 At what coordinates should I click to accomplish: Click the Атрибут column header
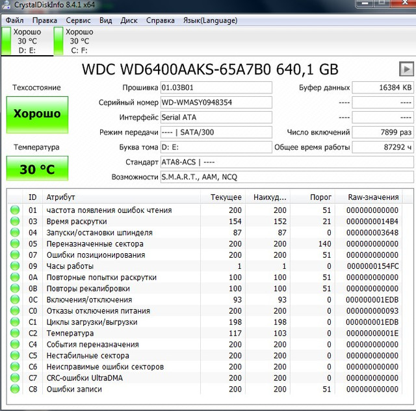pyautogui.click(x=122, y=197)
